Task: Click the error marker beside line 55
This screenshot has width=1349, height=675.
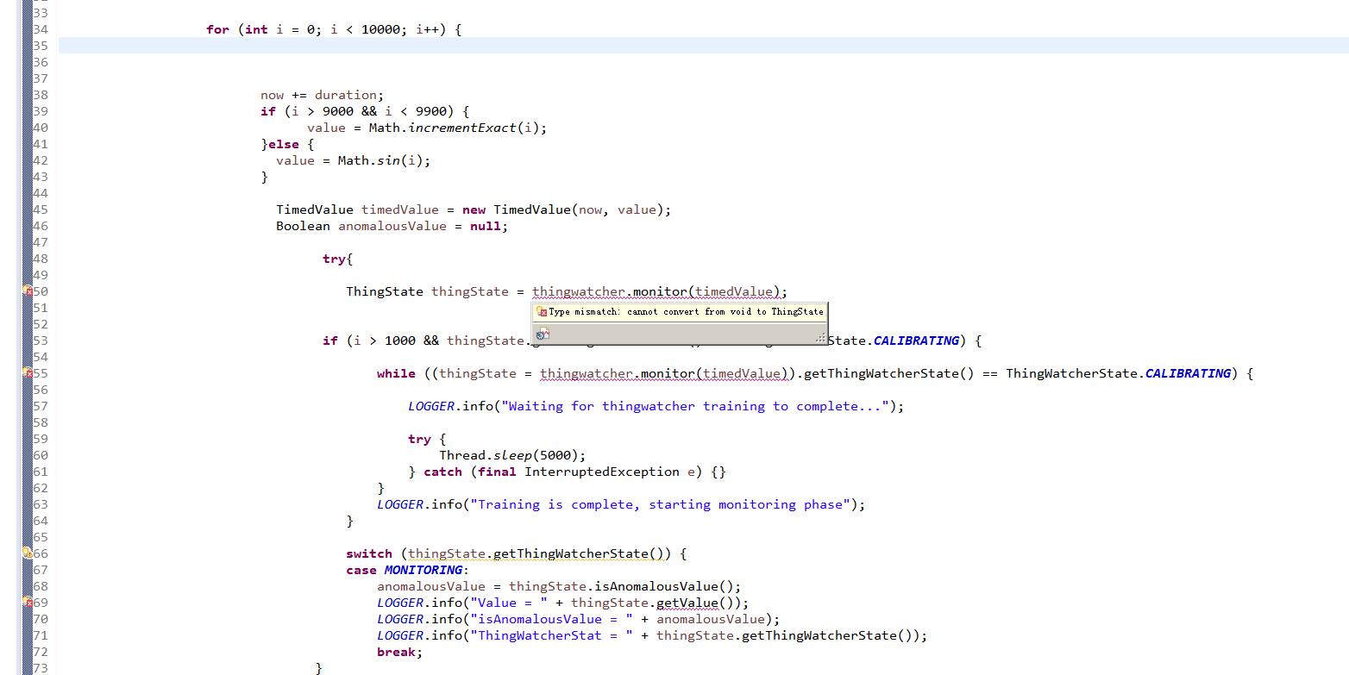Action: [x=28, y=373]
